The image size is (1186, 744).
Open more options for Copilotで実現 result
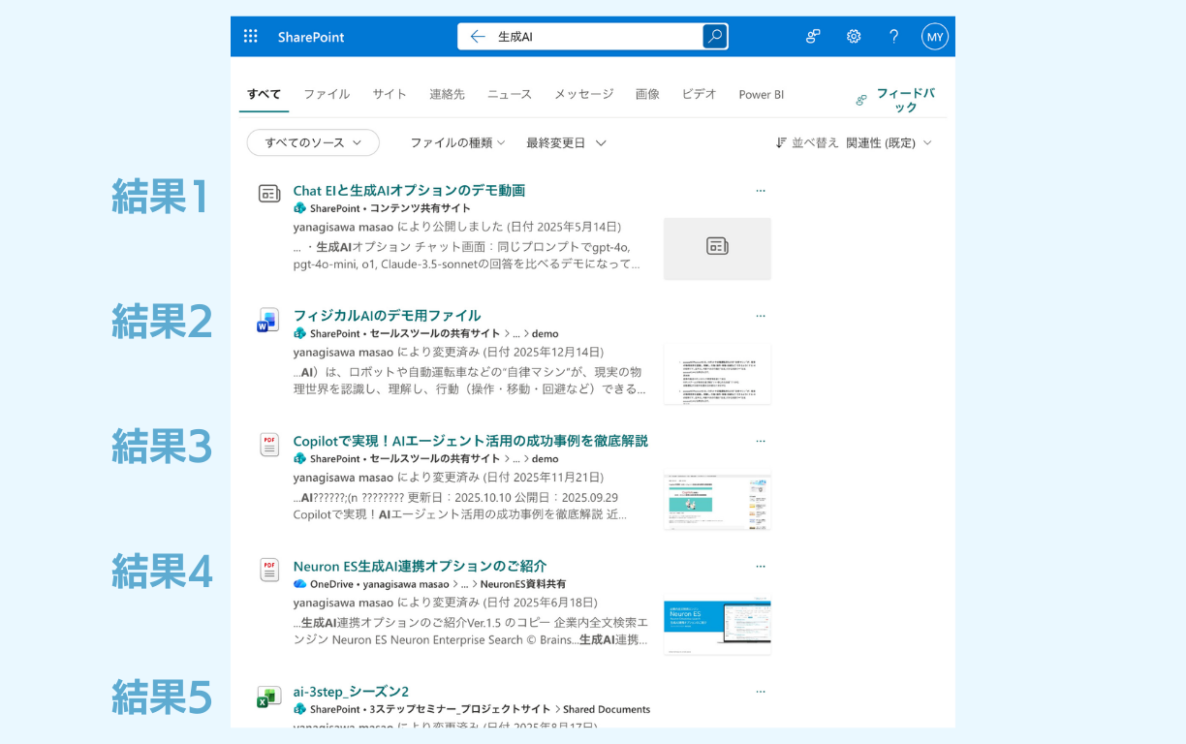click(x=761, y=440)
